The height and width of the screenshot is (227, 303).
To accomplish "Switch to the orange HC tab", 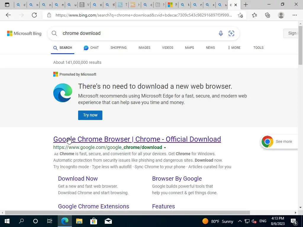I will 135,5.
